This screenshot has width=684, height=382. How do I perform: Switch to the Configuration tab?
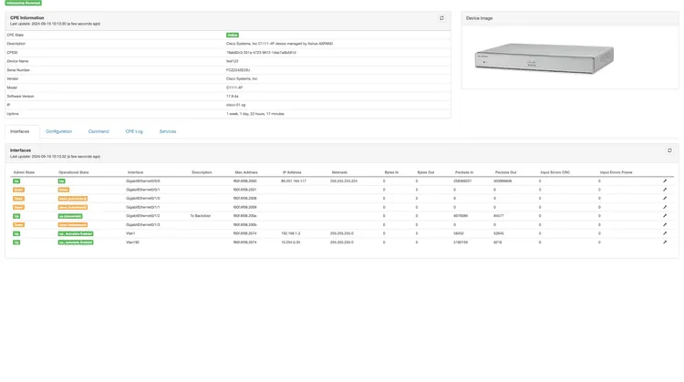point(58,131)
